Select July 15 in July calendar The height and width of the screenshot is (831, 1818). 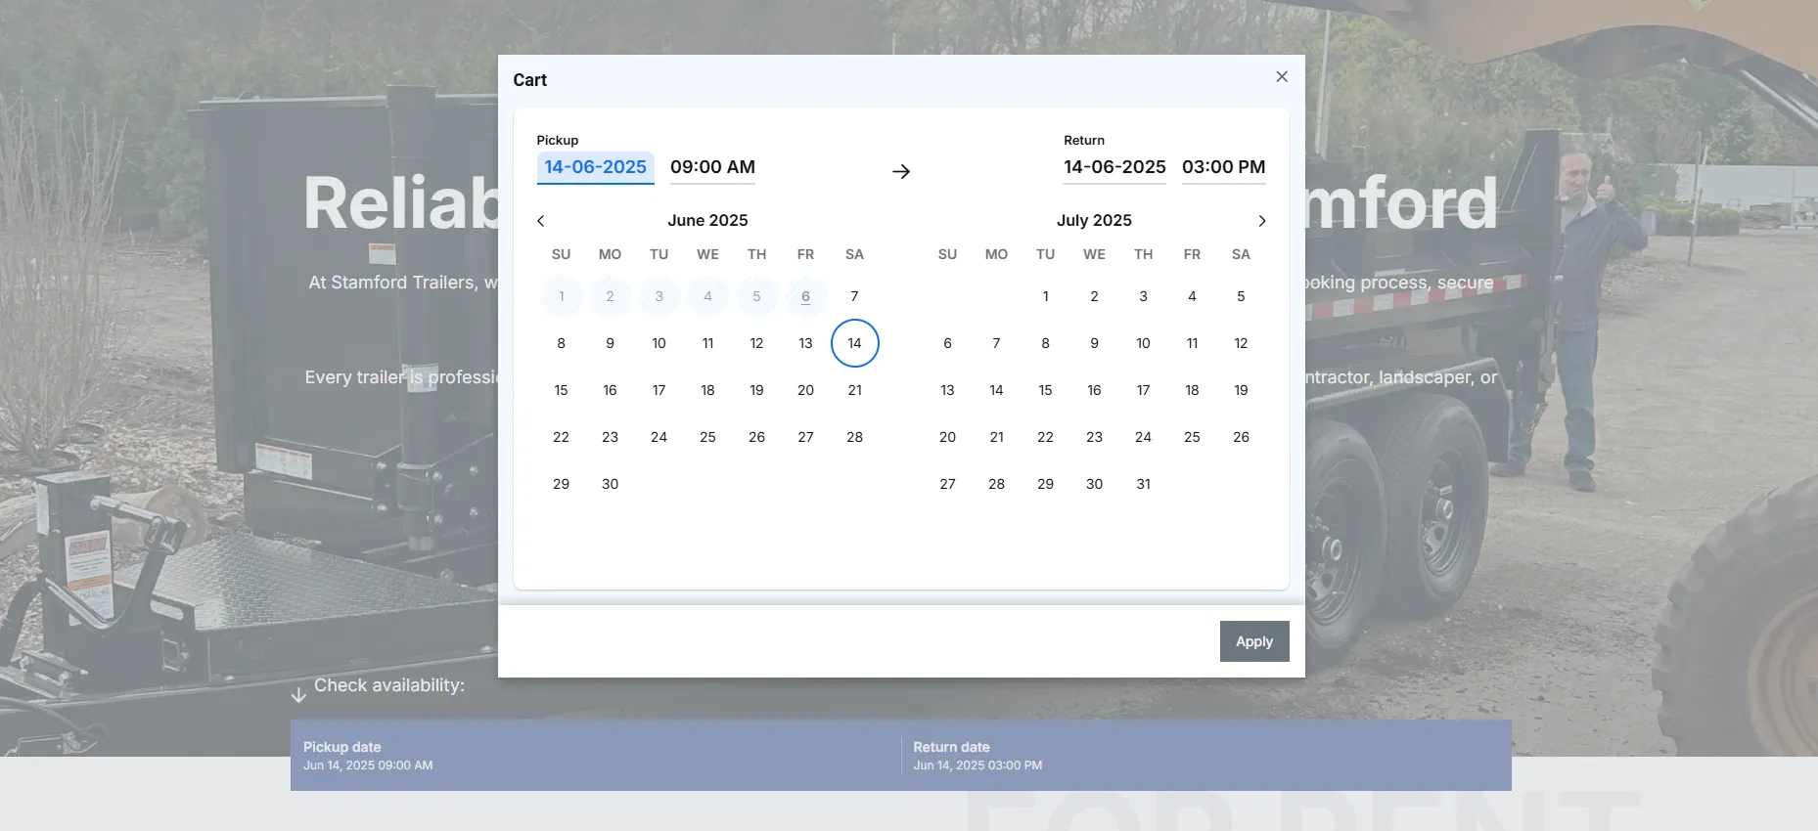point(1046,390)
